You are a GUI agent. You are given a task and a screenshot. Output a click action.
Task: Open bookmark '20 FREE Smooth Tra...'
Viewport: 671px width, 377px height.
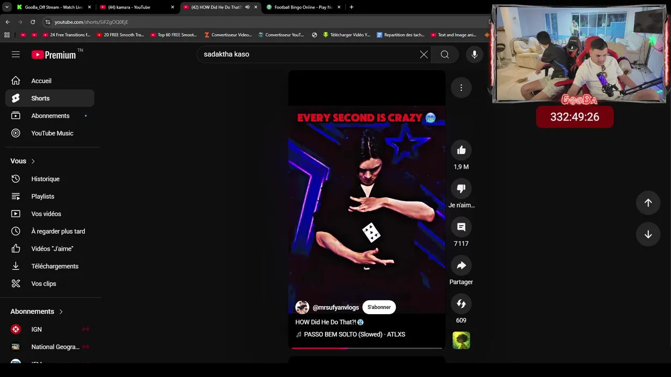(120, 35)
